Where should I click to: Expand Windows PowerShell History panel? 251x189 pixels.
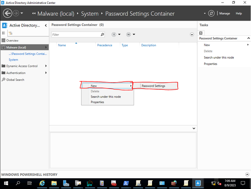point(247,174)
